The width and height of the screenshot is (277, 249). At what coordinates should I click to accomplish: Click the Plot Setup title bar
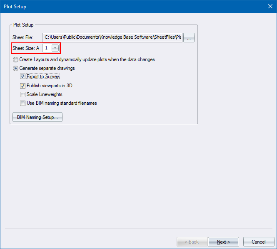[125, 6]
